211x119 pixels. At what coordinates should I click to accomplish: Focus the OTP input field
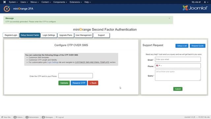[75, 76]
